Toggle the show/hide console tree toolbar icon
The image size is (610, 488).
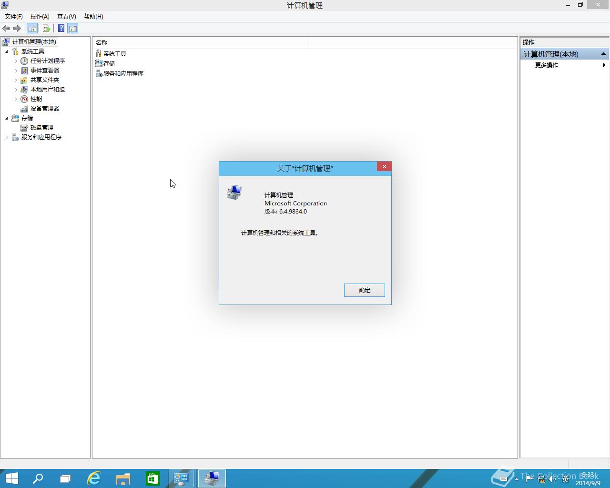pyautogui.click(x=32, y=29)
